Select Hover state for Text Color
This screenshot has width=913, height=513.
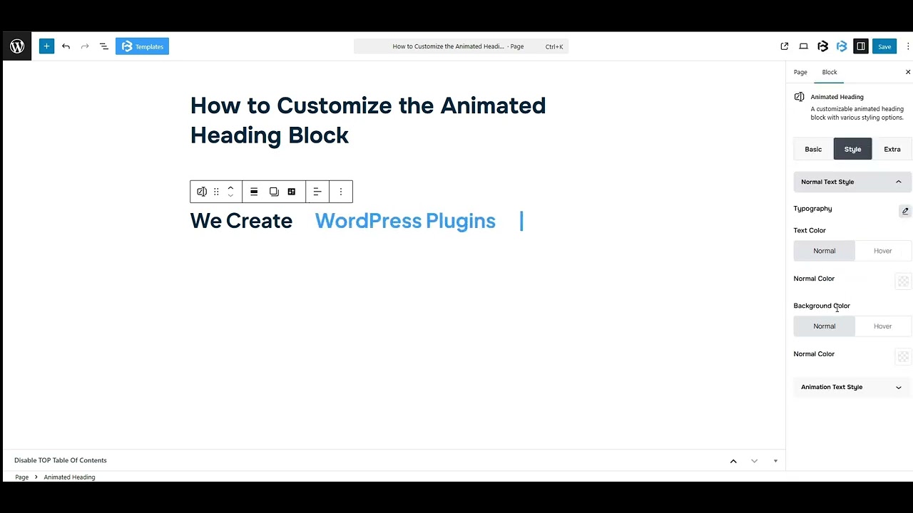(x=882, y=250)
